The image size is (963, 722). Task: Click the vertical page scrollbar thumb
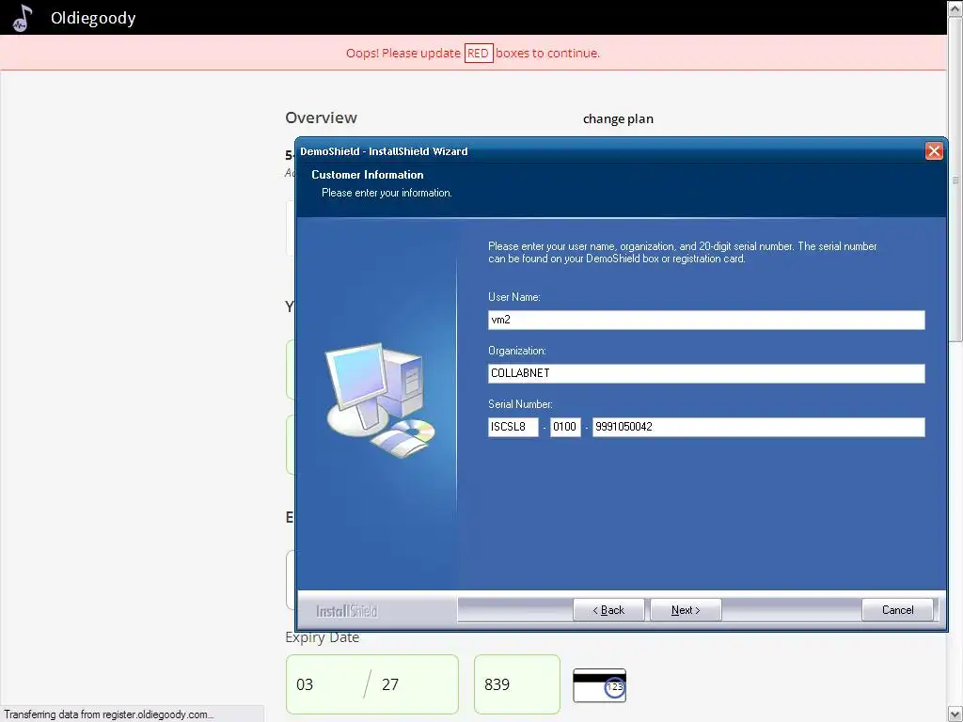pos(955,178)
